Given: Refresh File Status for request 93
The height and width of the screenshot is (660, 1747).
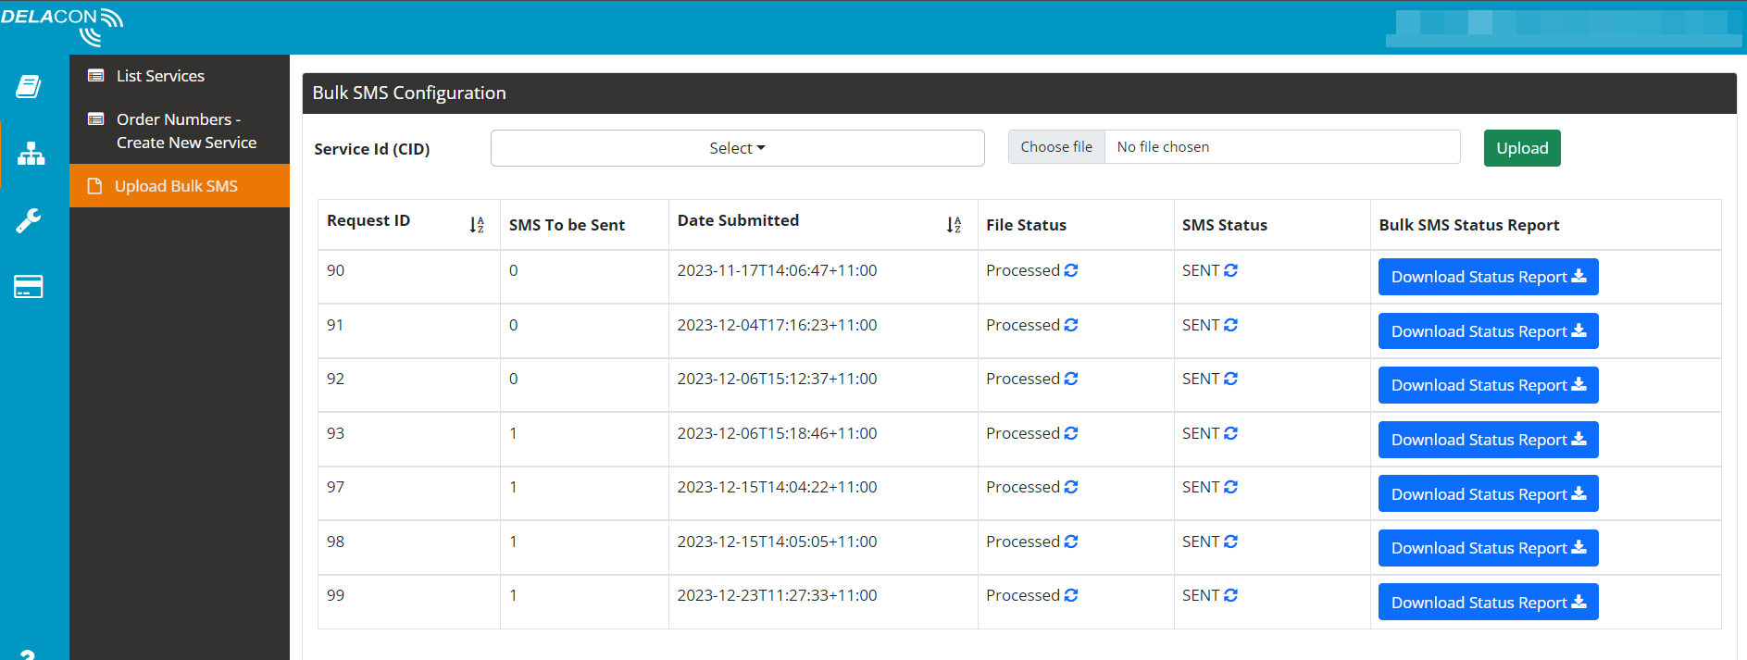Looking at the screenshot, I should coord(1071,433).
